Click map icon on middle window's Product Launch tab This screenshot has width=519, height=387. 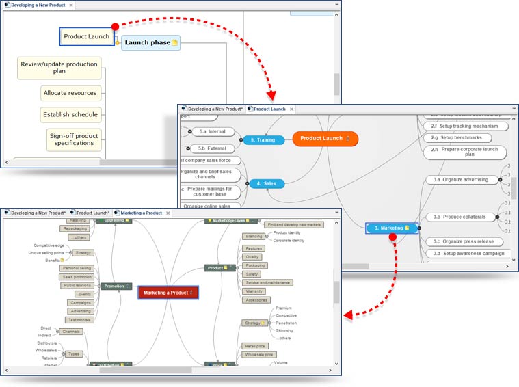250,109
